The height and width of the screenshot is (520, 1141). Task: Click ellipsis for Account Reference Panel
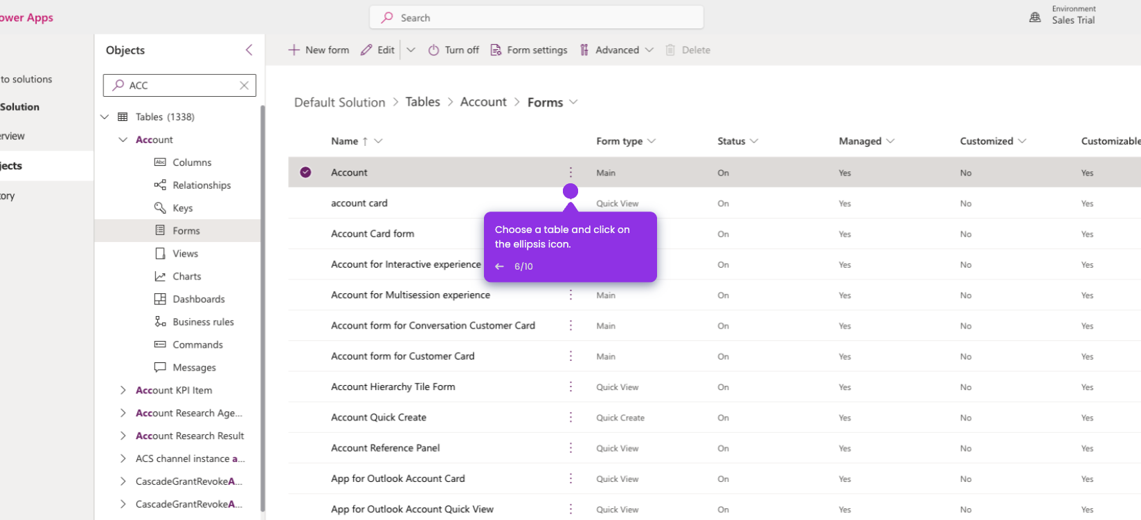570,448
